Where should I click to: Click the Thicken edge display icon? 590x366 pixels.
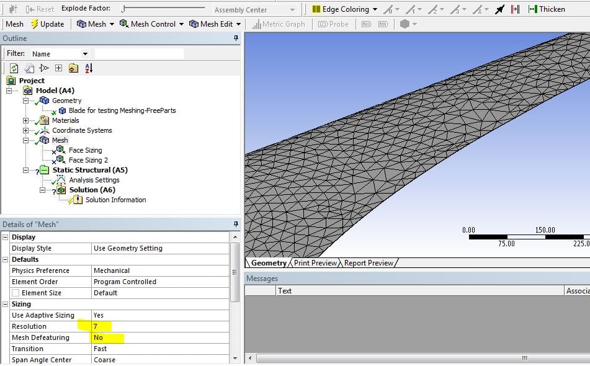click(532, 9)
